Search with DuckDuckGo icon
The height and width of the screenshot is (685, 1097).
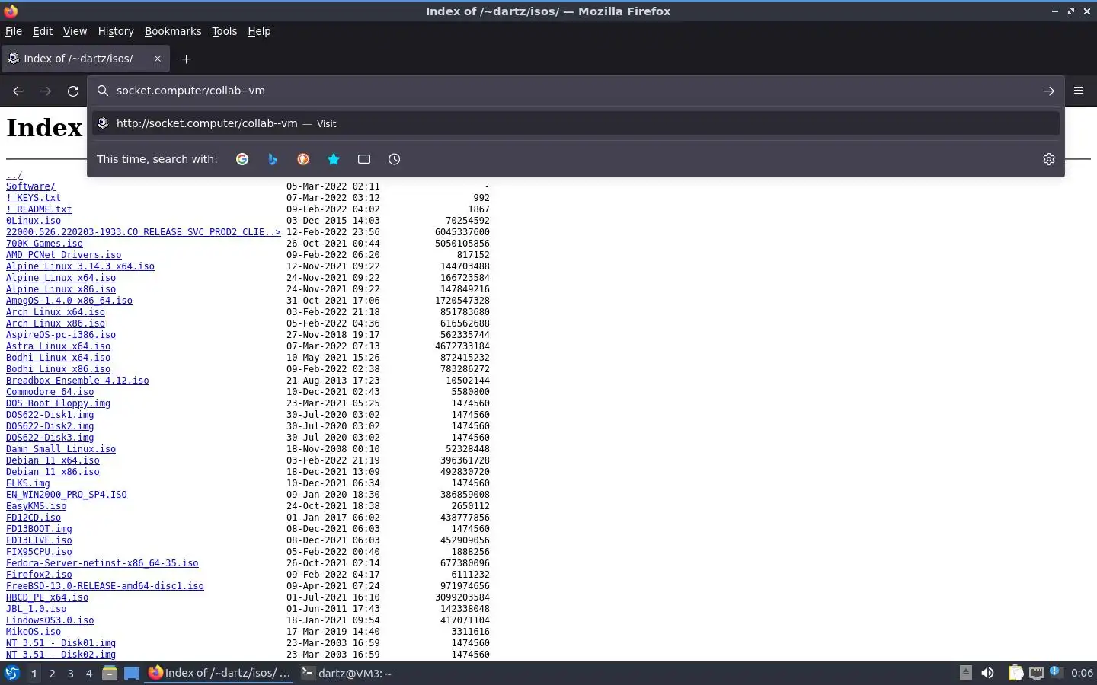303,159
